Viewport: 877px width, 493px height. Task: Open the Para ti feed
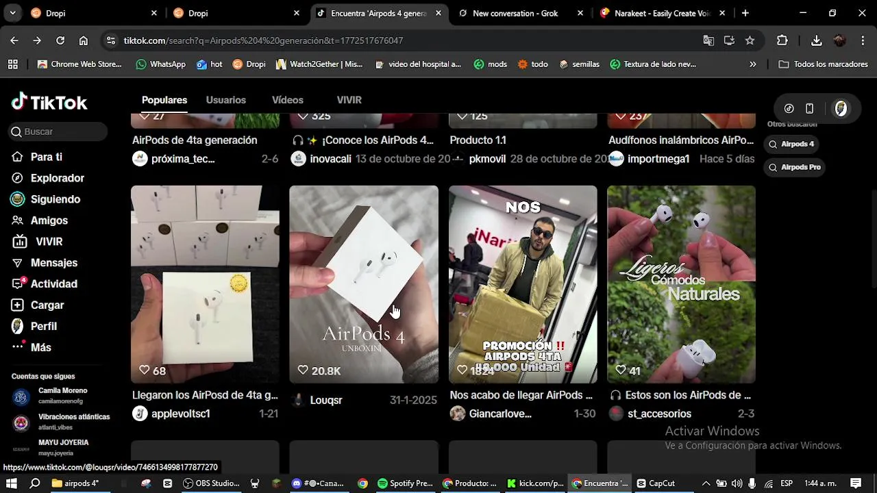click(46, 157)
